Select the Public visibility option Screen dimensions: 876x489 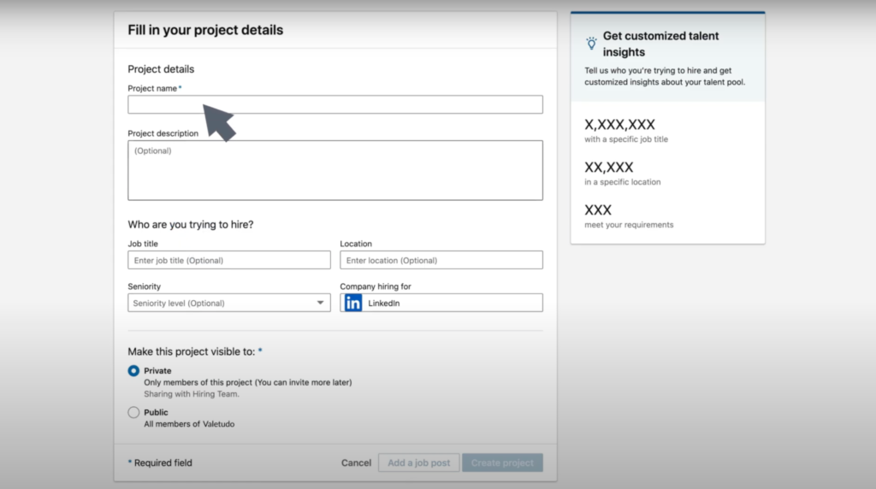pyautogui.click(x=133, y=412)
